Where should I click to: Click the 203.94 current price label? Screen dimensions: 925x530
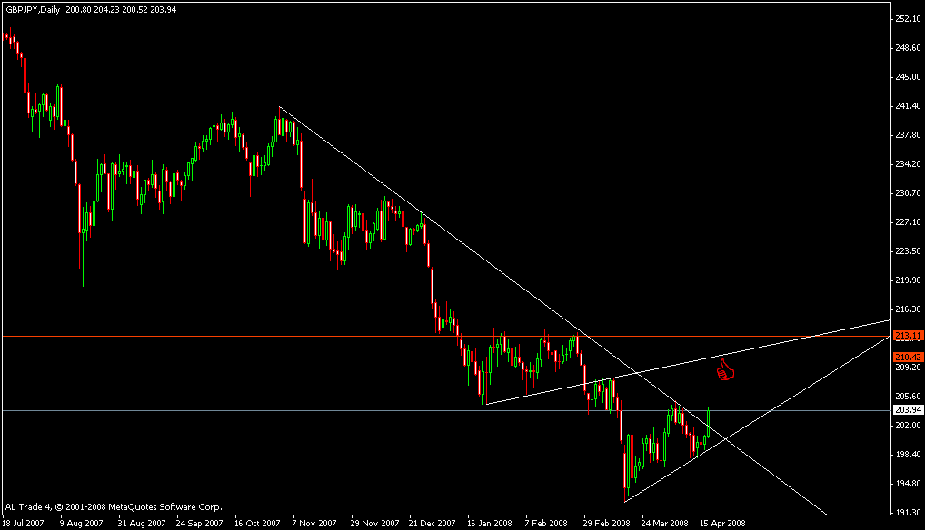pyautogui.click(x=908, y=410)
